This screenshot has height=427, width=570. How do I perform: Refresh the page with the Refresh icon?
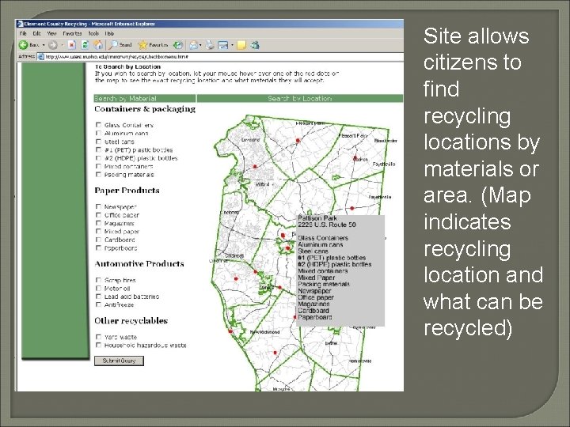(83, 45)
